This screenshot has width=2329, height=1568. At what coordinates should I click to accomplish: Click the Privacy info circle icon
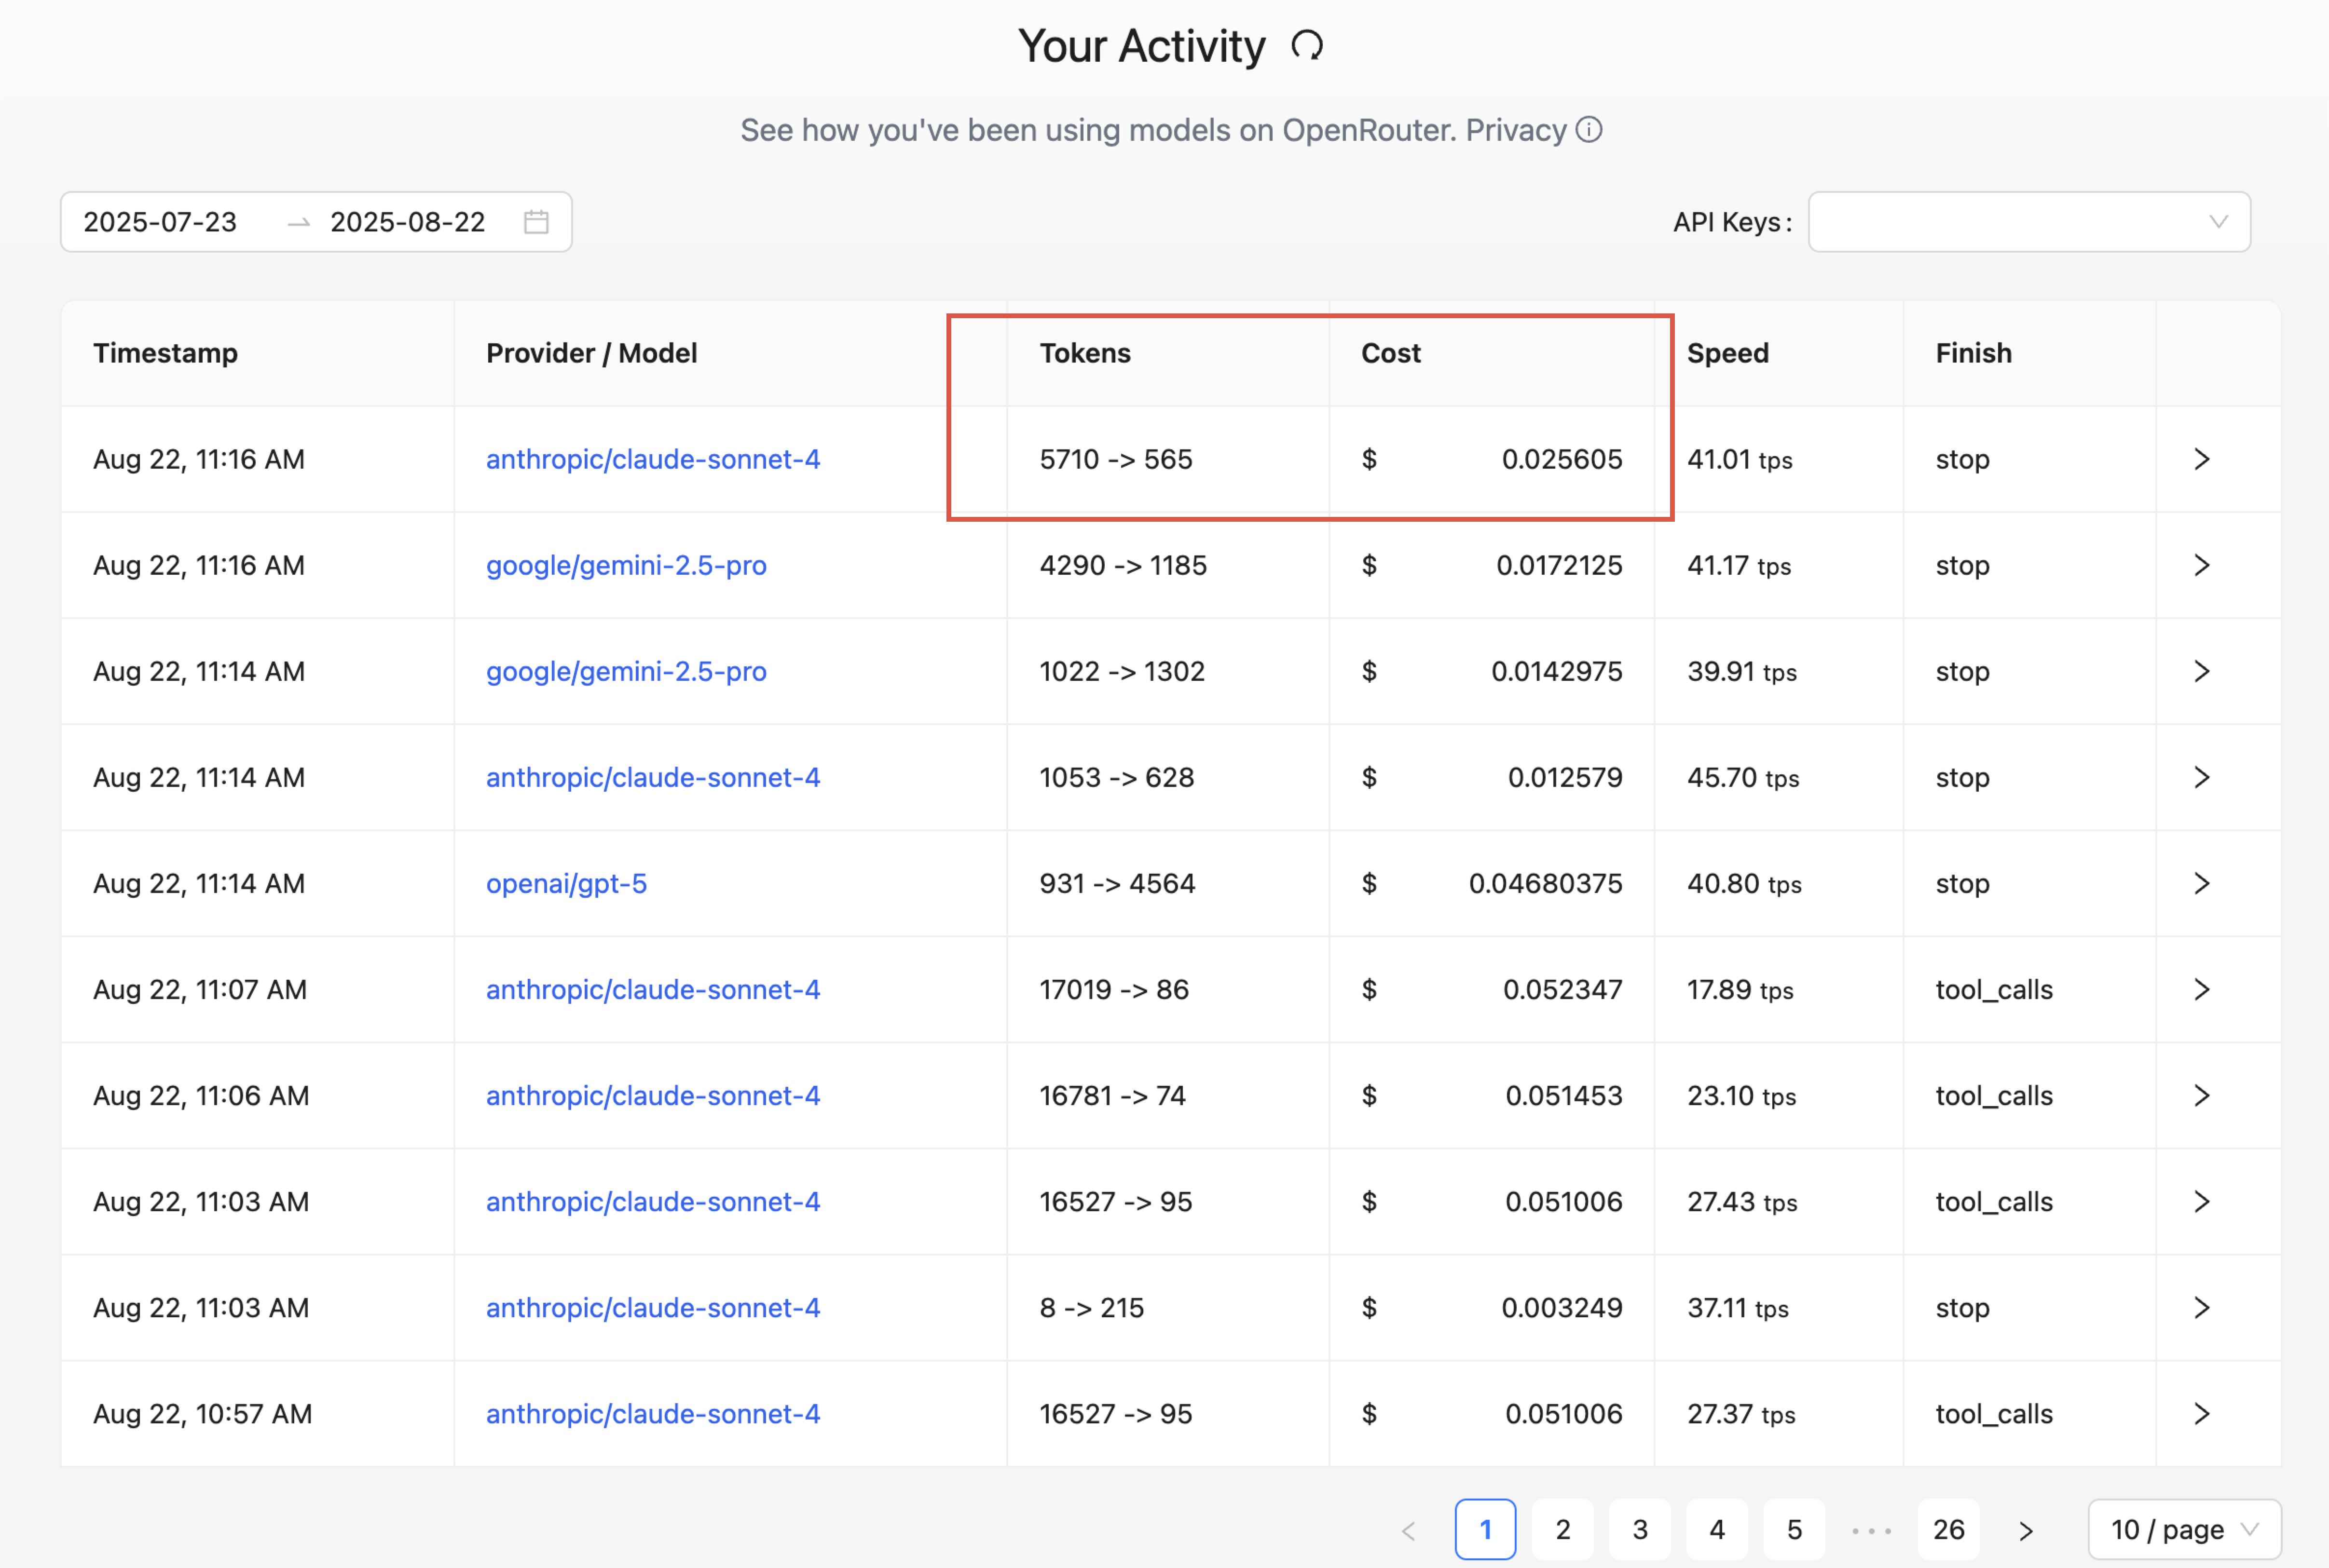[x=1589, y=130]
